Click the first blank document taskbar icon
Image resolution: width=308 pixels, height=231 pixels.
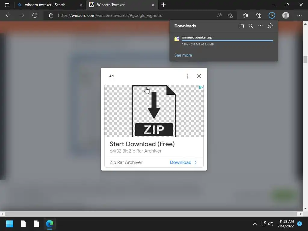23,224
